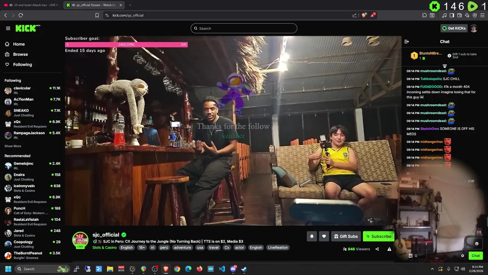This screenshot has width=488, height=275.
Task: Toggle the browser sidebar panel icon
Action: (x=452, y=15)
